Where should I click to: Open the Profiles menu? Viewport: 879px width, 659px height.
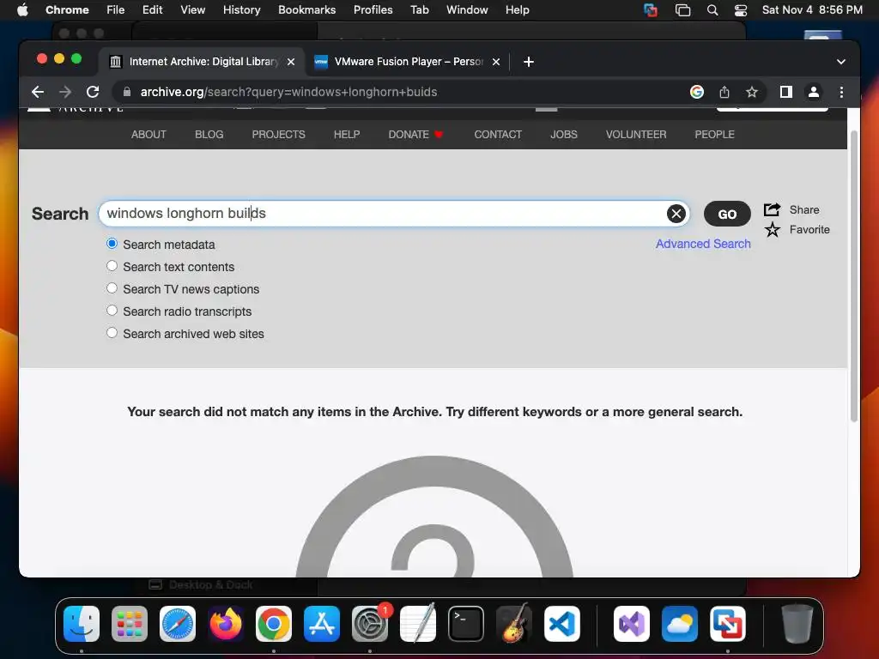coord(373,10)
